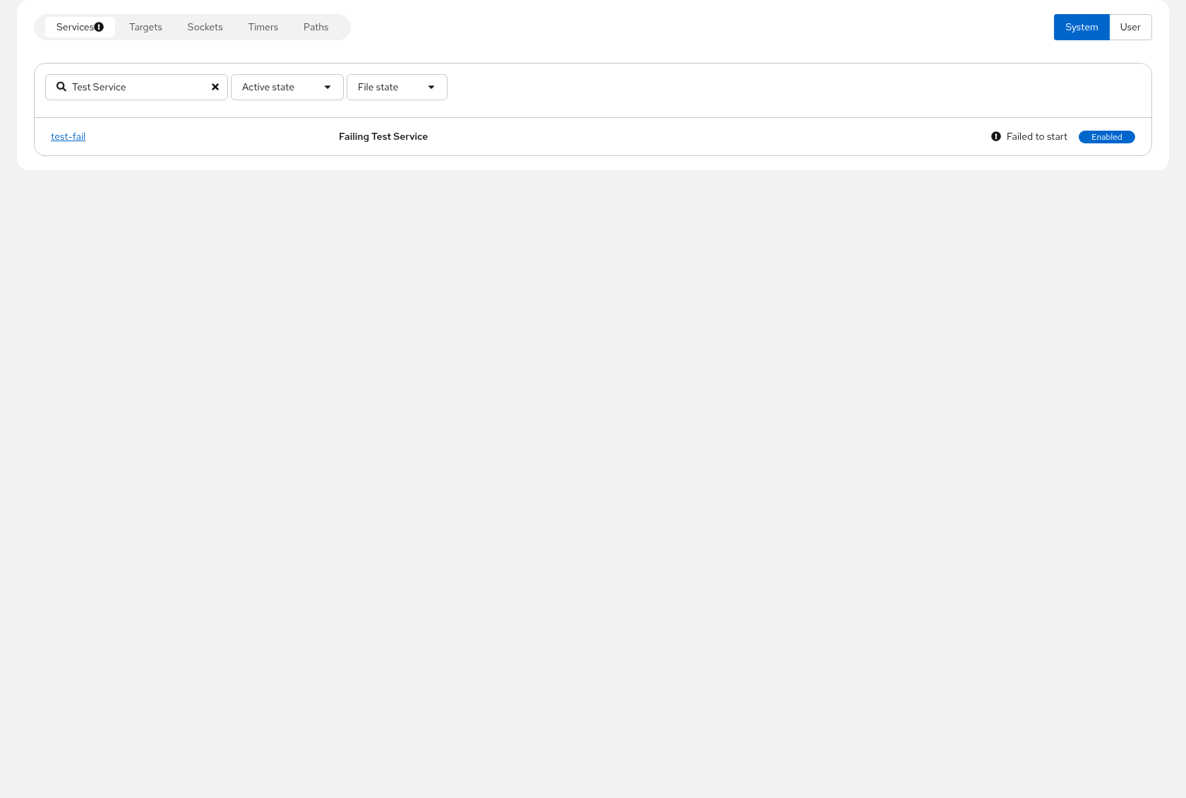
Task: Switch to the Timers tab
Action: pos(263,27)
